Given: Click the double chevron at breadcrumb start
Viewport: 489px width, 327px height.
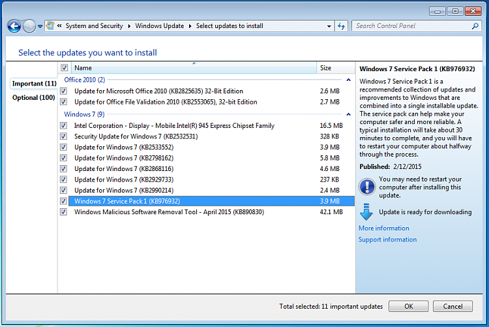Looking at the screenshot, I should tap(59, 26).
